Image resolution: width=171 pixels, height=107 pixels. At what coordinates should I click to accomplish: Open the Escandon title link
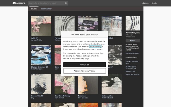(82, 96)
